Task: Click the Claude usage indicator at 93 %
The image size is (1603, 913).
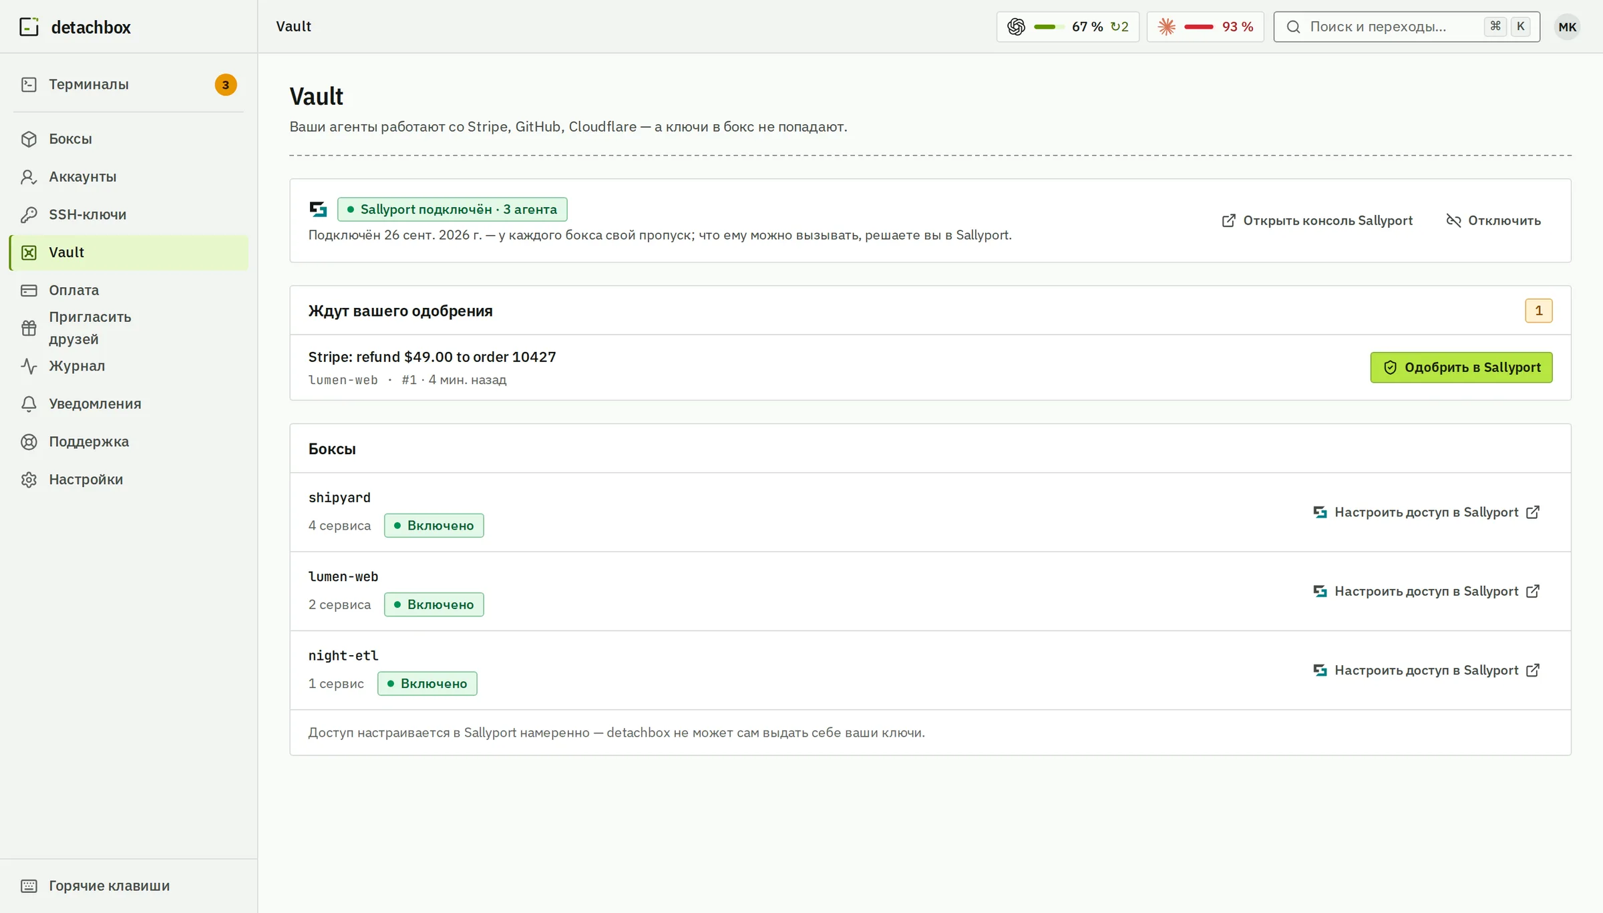Action: [1205, 27]
